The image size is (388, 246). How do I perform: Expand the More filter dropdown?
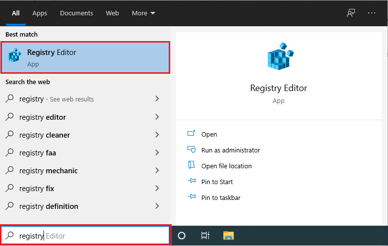(143, 13)
